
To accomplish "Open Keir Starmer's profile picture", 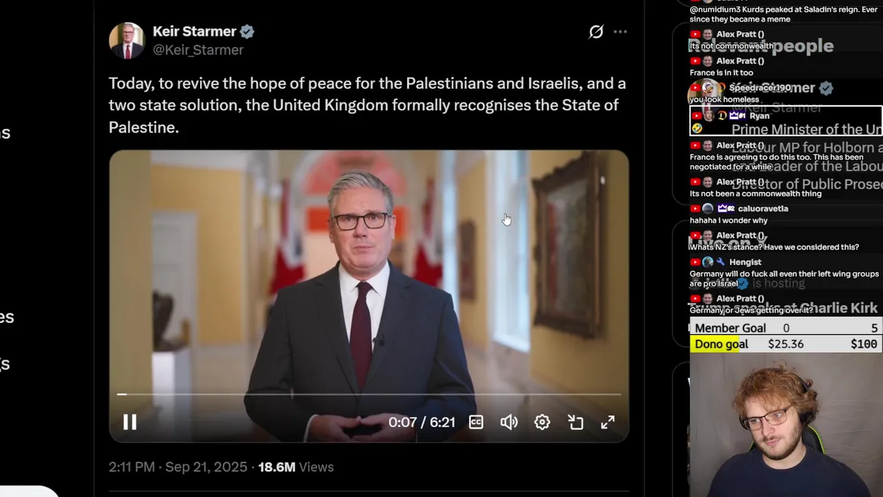I will pos(126,40).
